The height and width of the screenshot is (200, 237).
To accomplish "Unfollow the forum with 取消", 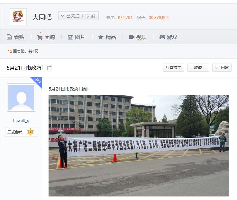I will 90,16.
